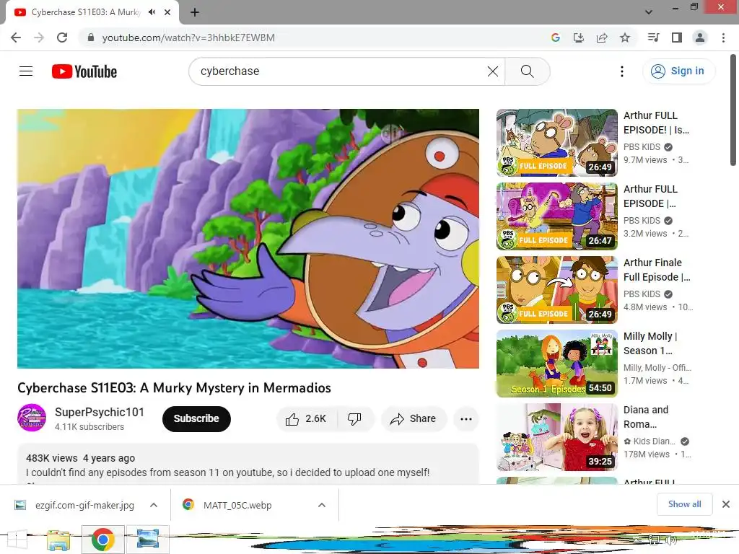Like the video with thumbs up
This screenshot has height=554, width=739.
306,419
